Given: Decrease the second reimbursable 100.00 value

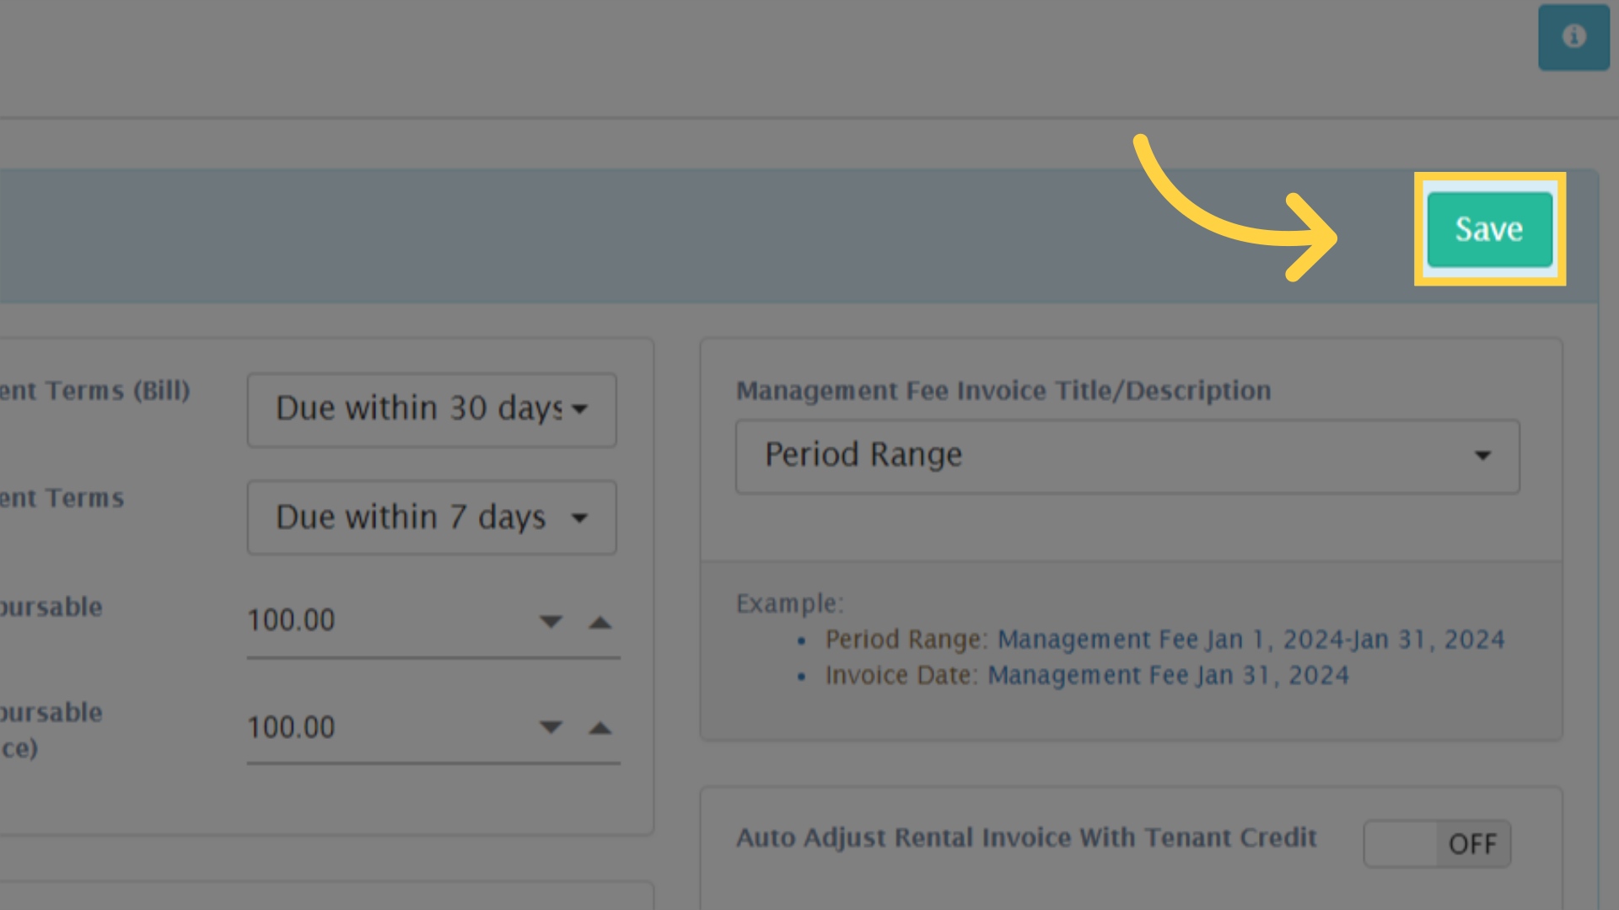Looking at the screenshot, I should [x=551, y=728].
